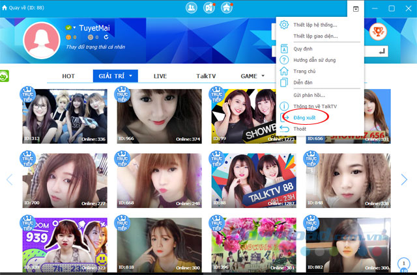Switch to the LIVE tab
Viewport: 417px width, 275px height.
160,76
